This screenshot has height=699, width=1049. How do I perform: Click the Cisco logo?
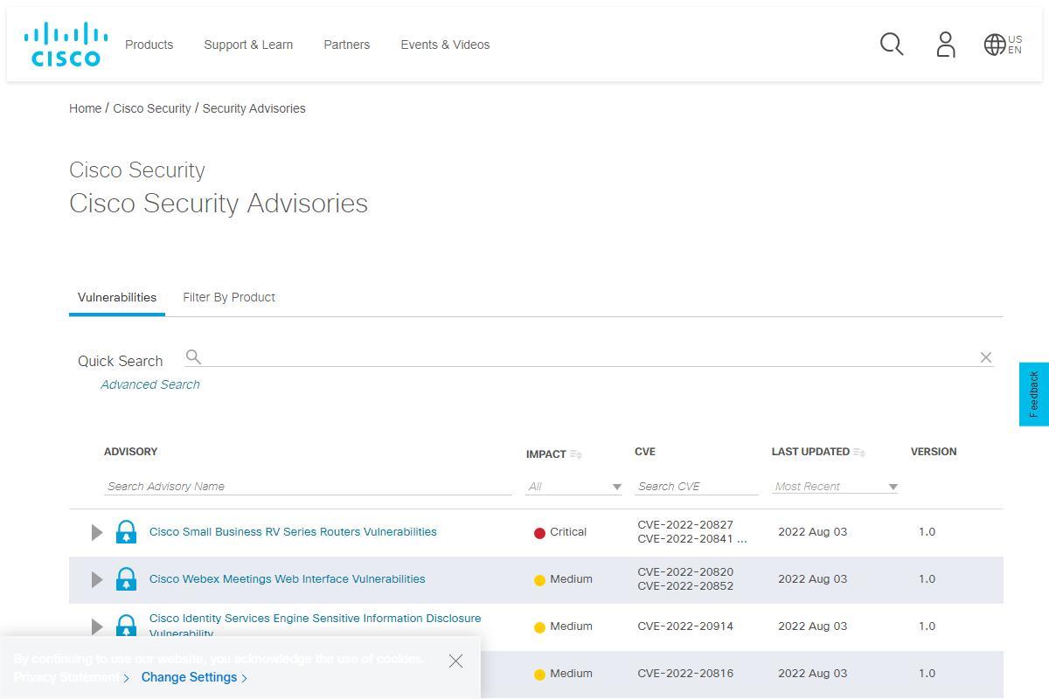66,44
